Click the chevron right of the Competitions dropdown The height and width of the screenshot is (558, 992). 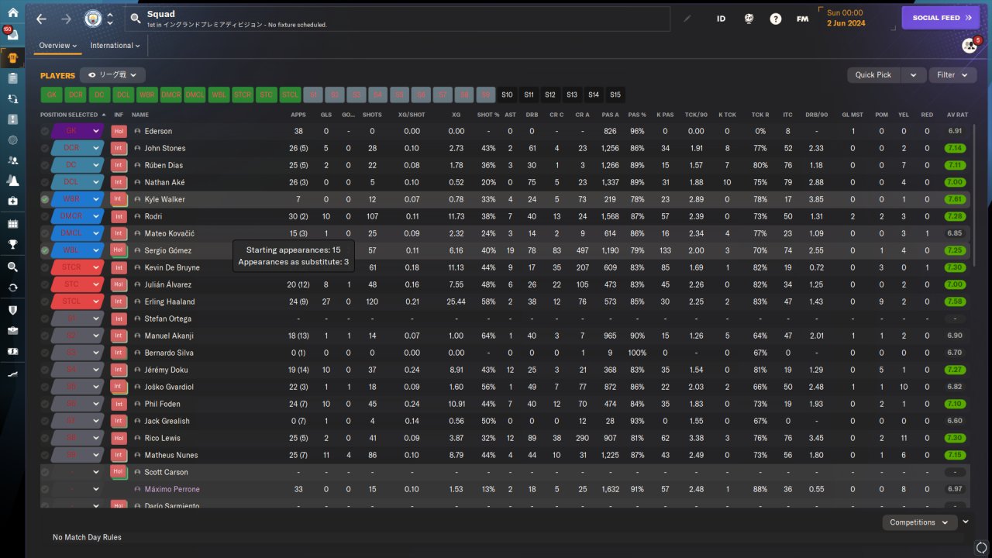[x=965, y=522]
